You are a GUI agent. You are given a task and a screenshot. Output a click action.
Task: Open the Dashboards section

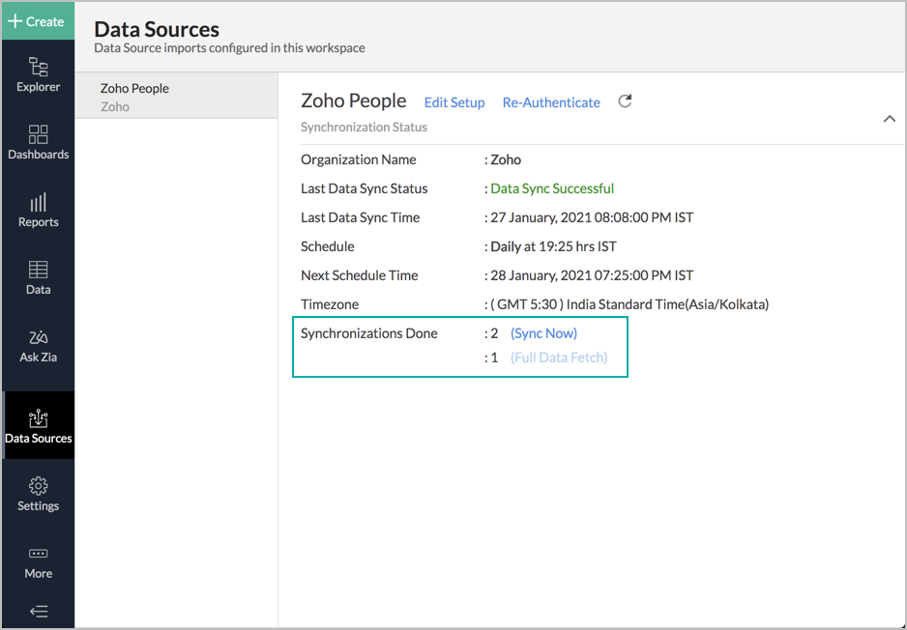38,143
